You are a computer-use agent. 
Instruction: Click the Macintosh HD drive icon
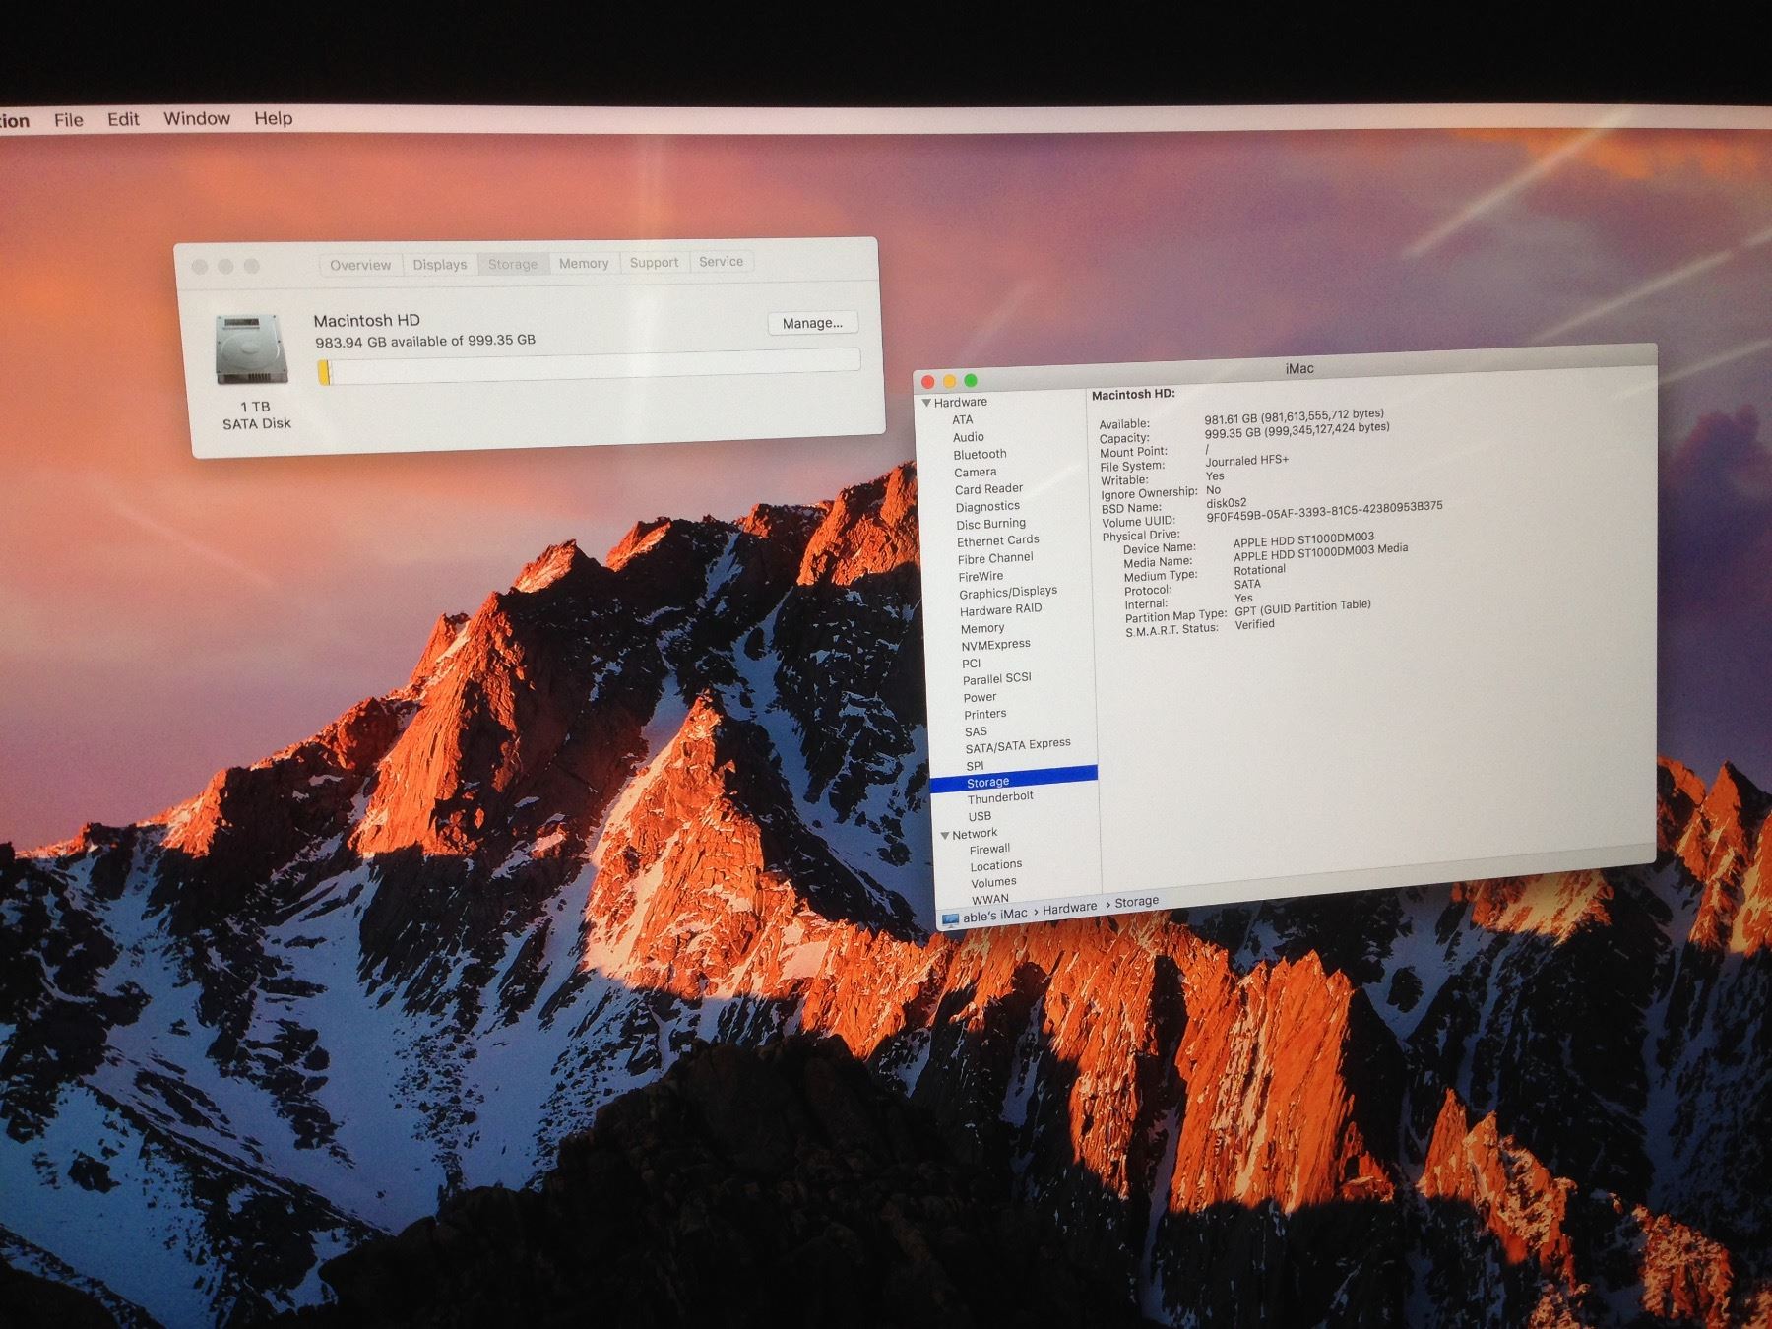[x=252, y=349]
